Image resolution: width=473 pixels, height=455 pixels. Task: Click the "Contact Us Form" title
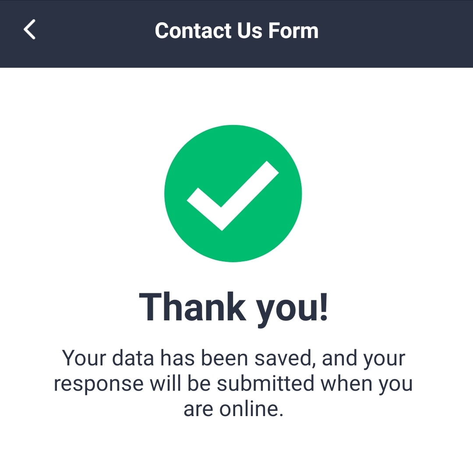click(236, 31)
